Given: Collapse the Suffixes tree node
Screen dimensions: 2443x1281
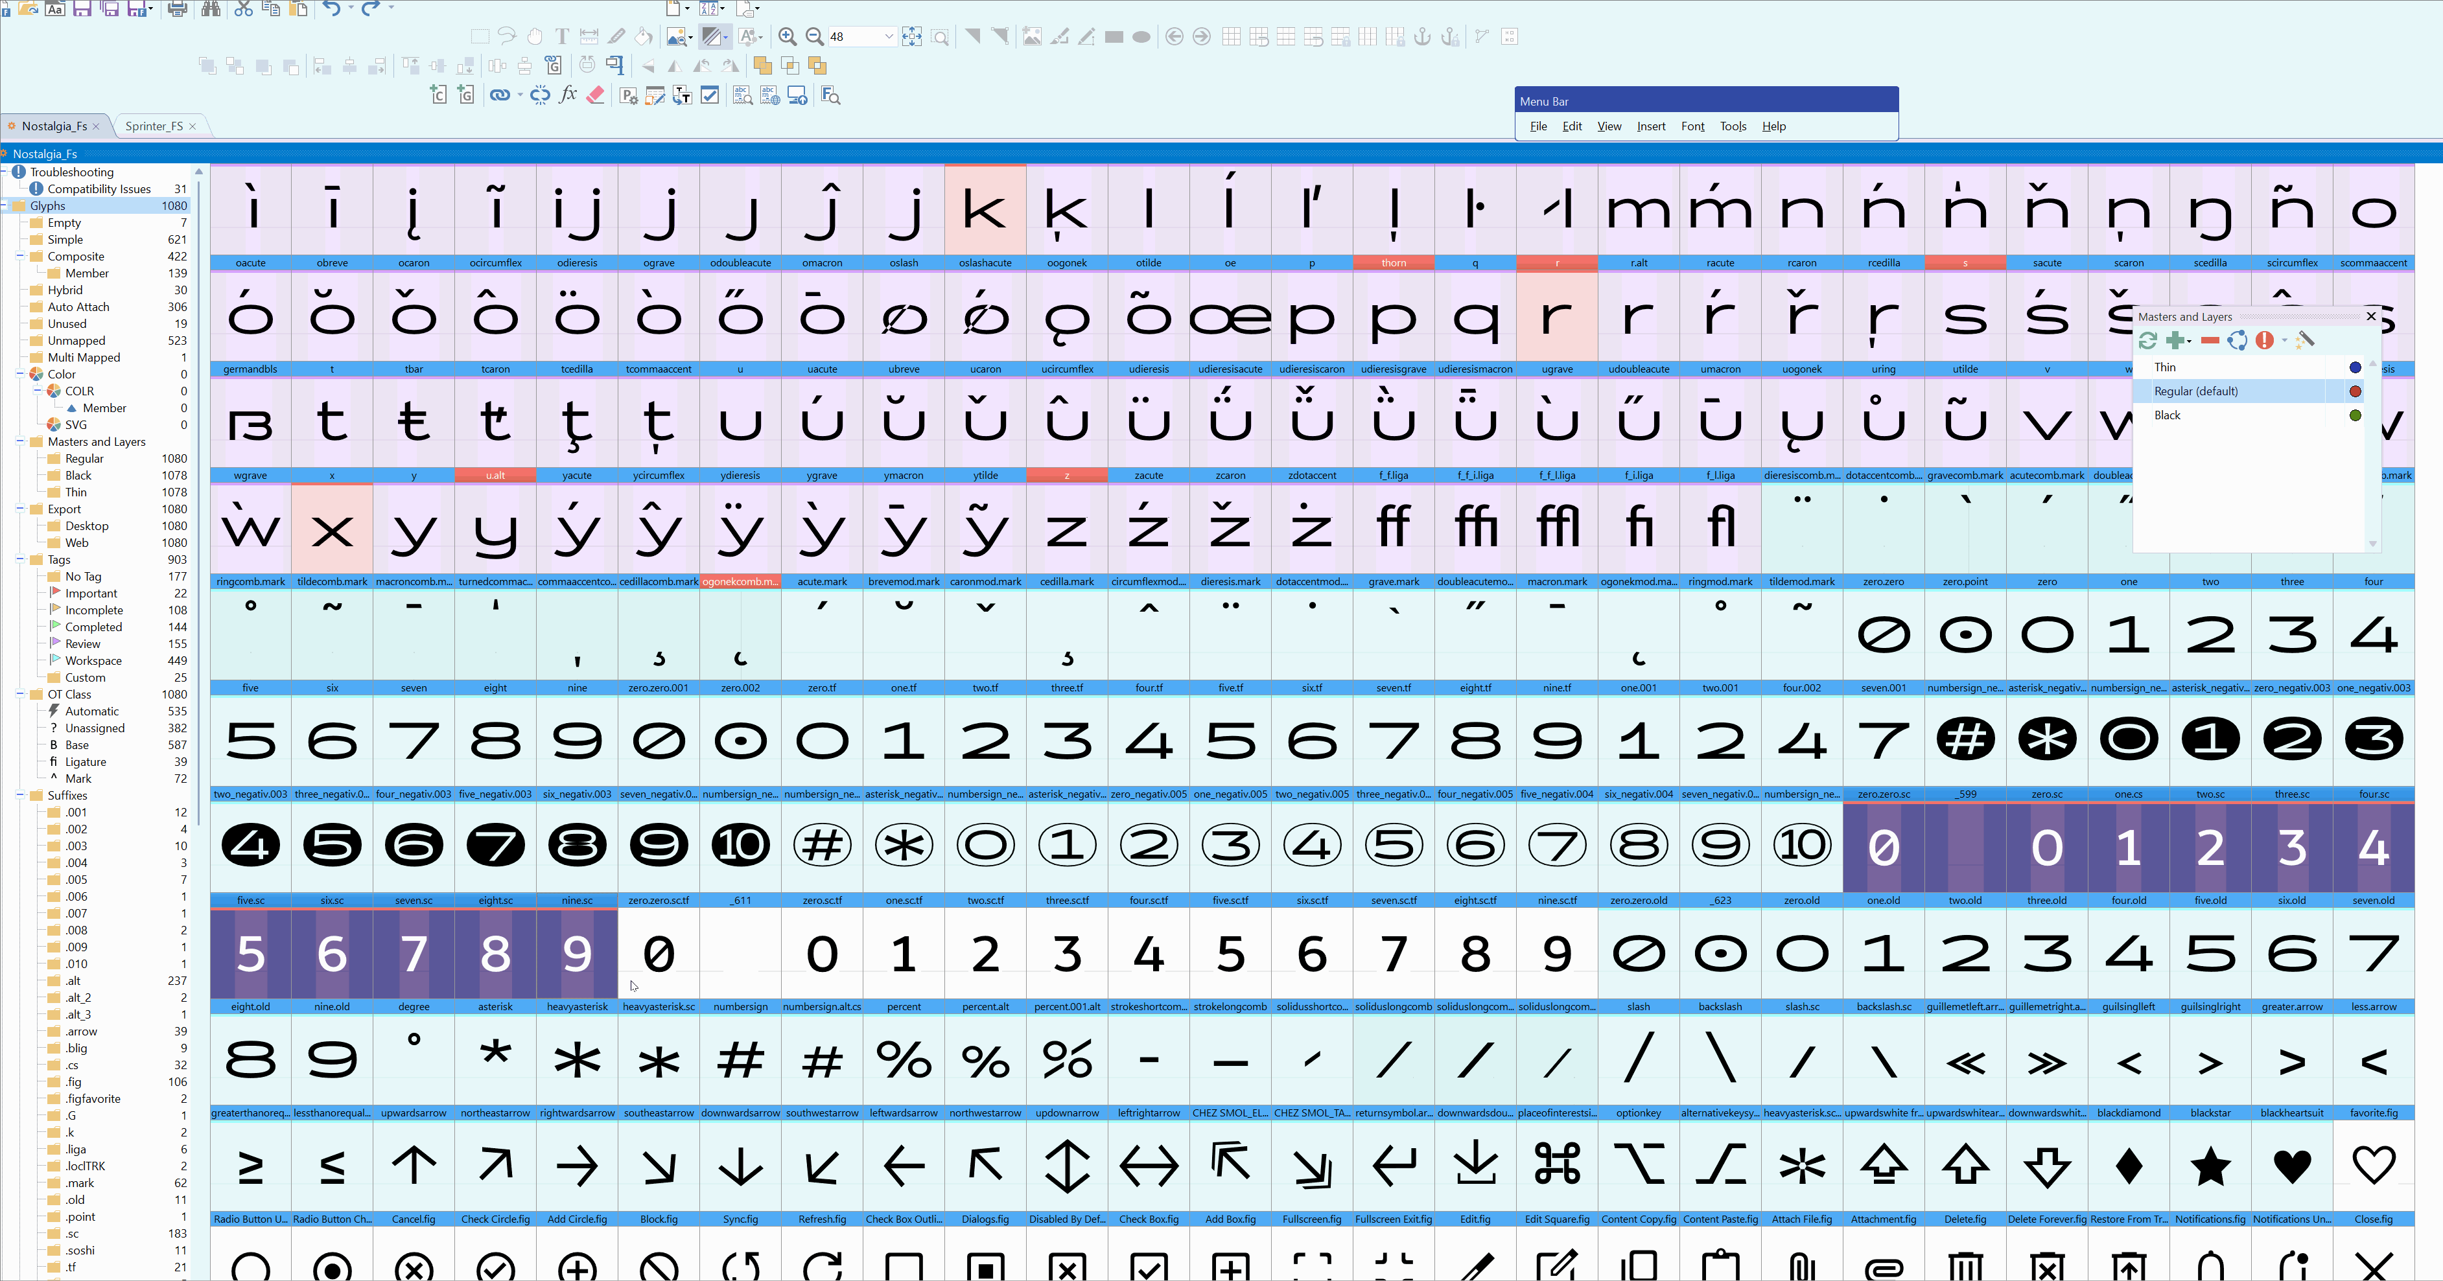Looking at the screenshot, I should coord(20,796).
